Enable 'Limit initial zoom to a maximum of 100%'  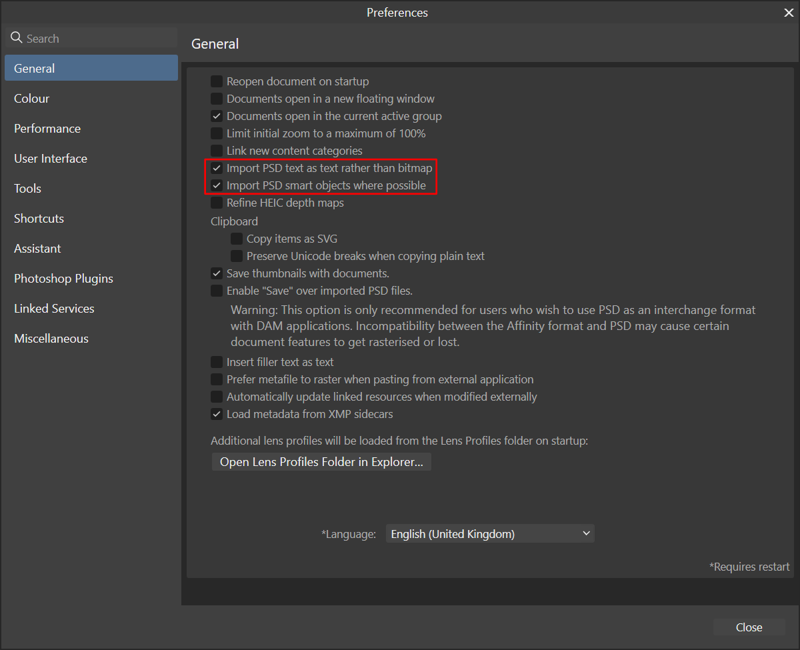(216, 133)
